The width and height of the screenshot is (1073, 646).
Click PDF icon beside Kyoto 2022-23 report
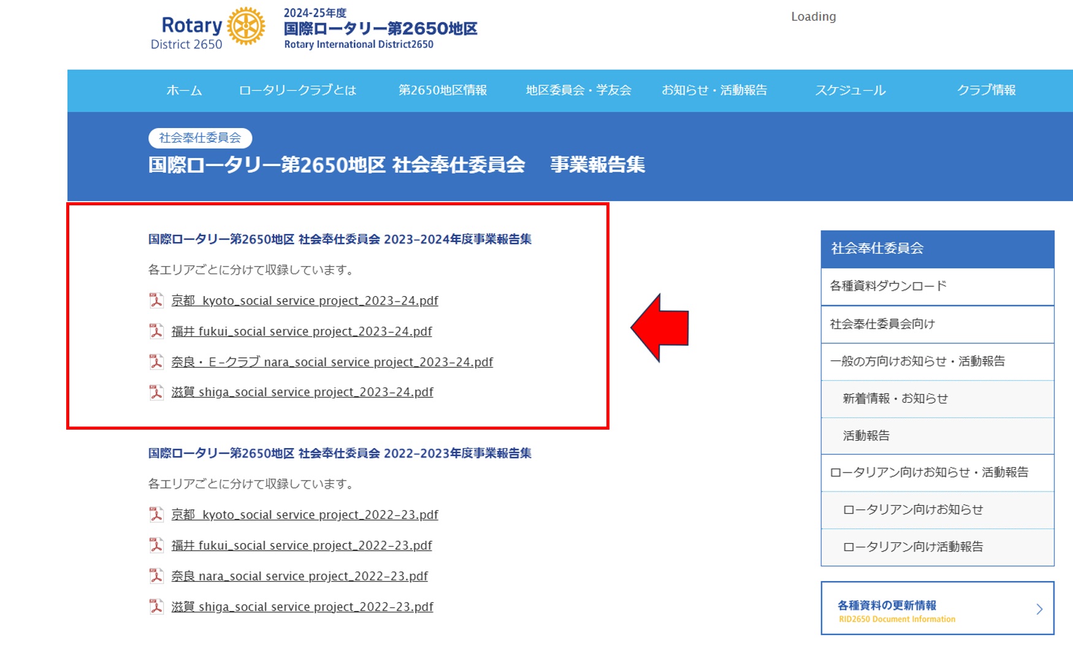pyautogui.click(x=156, y=514)
